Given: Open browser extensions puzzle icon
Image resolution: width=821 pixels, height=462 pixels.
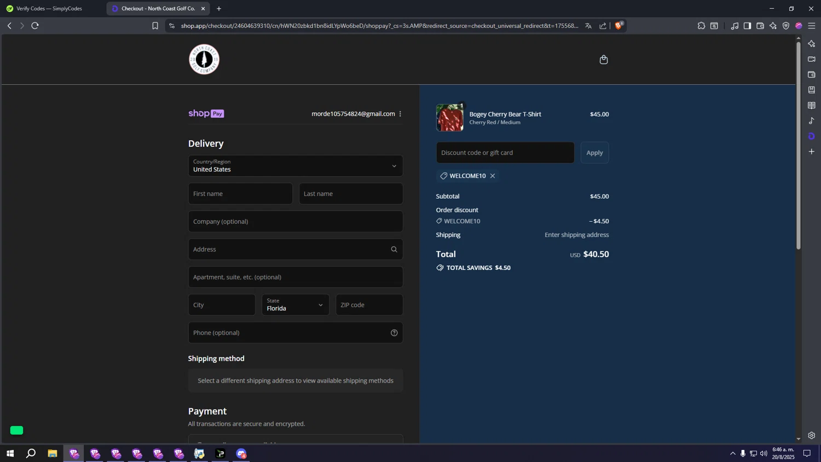Looking at the screenshot, I should (701, 26).
